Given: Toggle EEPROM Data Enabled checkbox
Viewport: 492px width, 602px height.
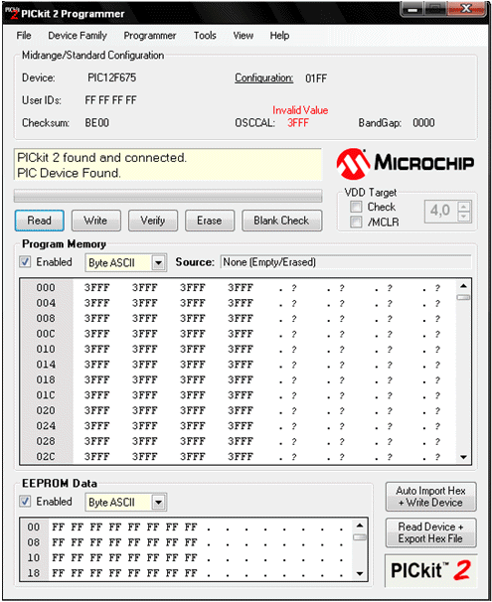Looking at the screenshot, I should (26, 502).
